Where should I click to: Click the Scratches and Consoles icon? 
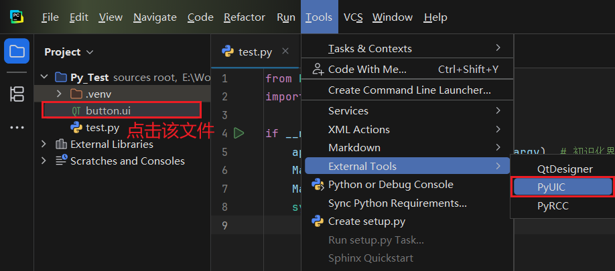[x=61, y=161]
